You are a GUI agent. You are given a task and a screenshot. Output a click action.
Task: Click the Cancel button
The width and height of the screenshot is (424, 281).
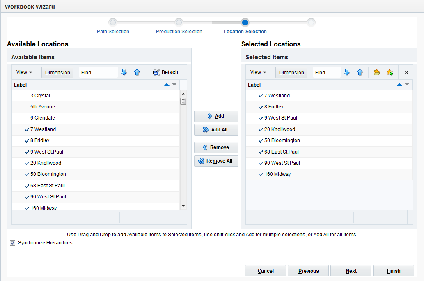click(x=266, y=271)
